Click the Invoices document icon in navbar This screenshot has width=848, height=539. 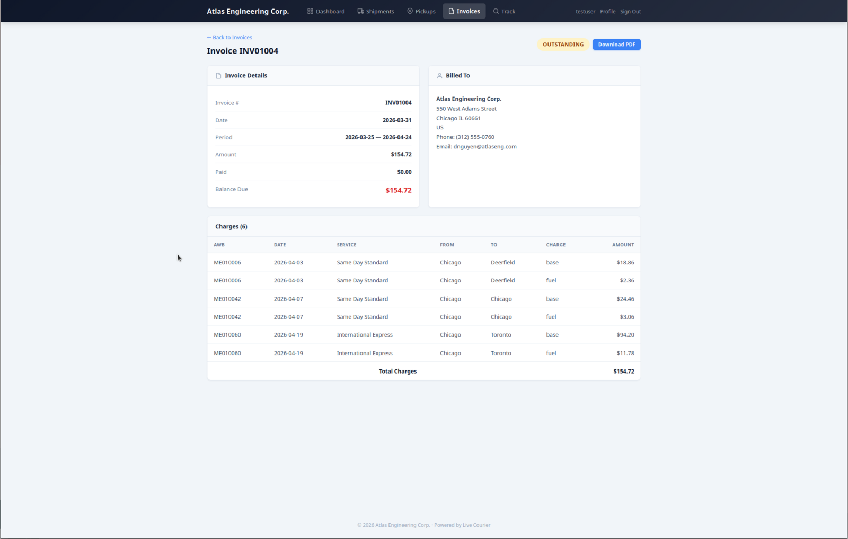click(452, 11)
